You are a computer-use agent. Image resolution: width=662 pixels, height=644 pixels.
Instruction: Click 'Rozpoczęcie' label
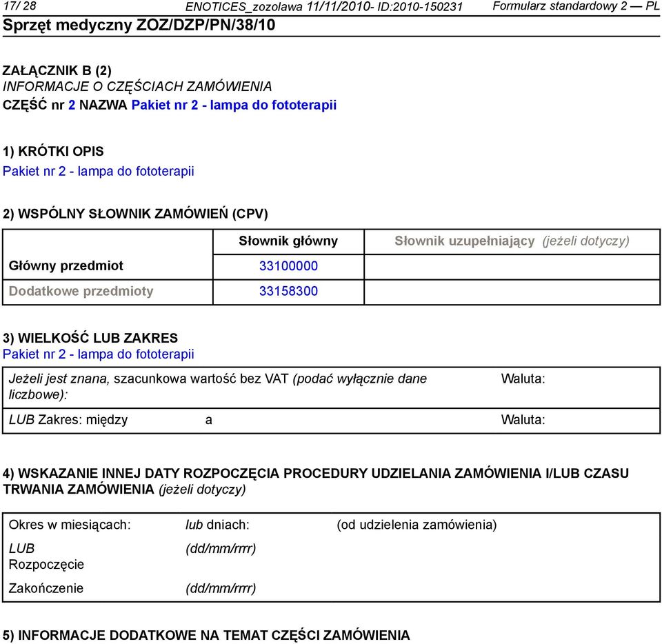[x=46, y=565]
